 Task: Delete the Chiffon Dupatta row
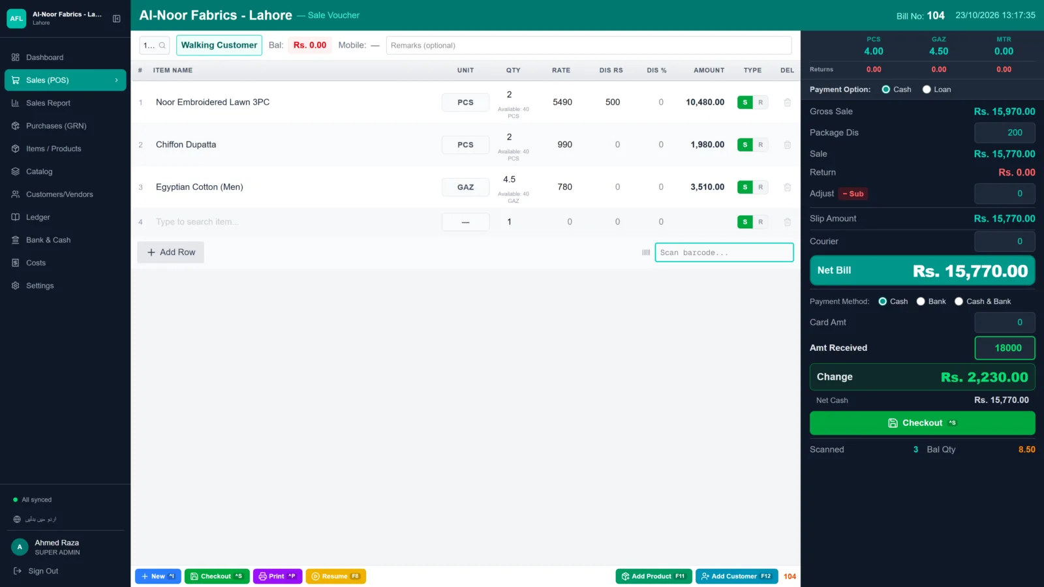point(787,145)
